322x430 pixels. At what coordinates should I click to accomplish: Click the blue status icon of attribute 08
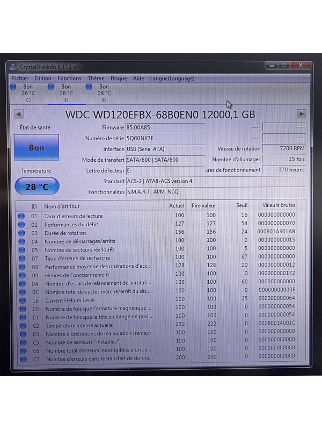[22, 267]
